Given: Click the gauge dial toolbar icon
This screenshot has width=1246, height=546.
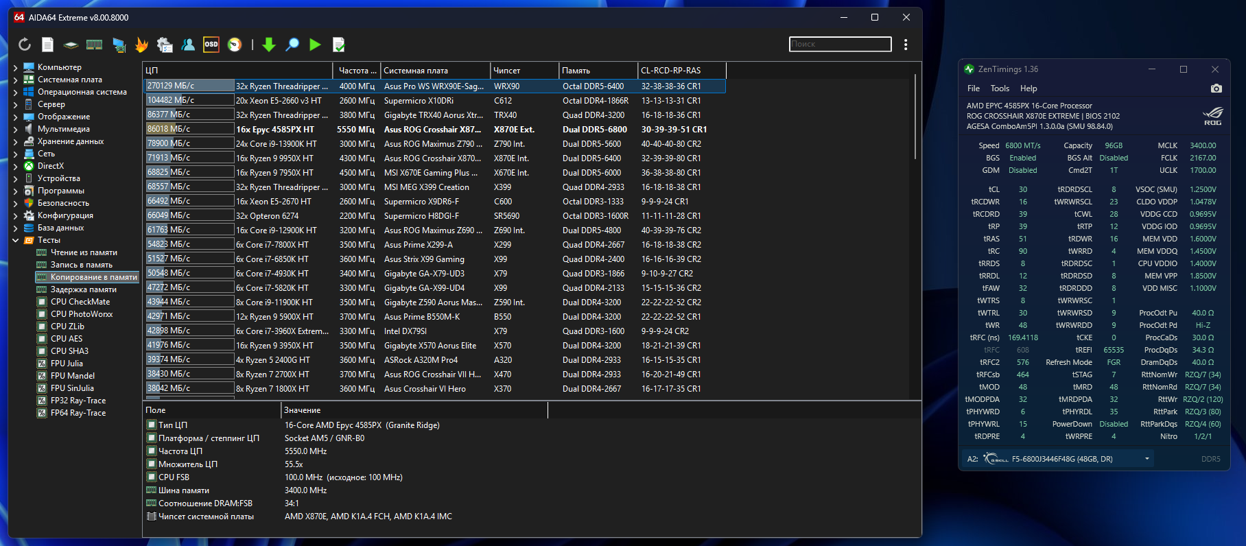Looking at the screenshot, I should click(235, 45).
